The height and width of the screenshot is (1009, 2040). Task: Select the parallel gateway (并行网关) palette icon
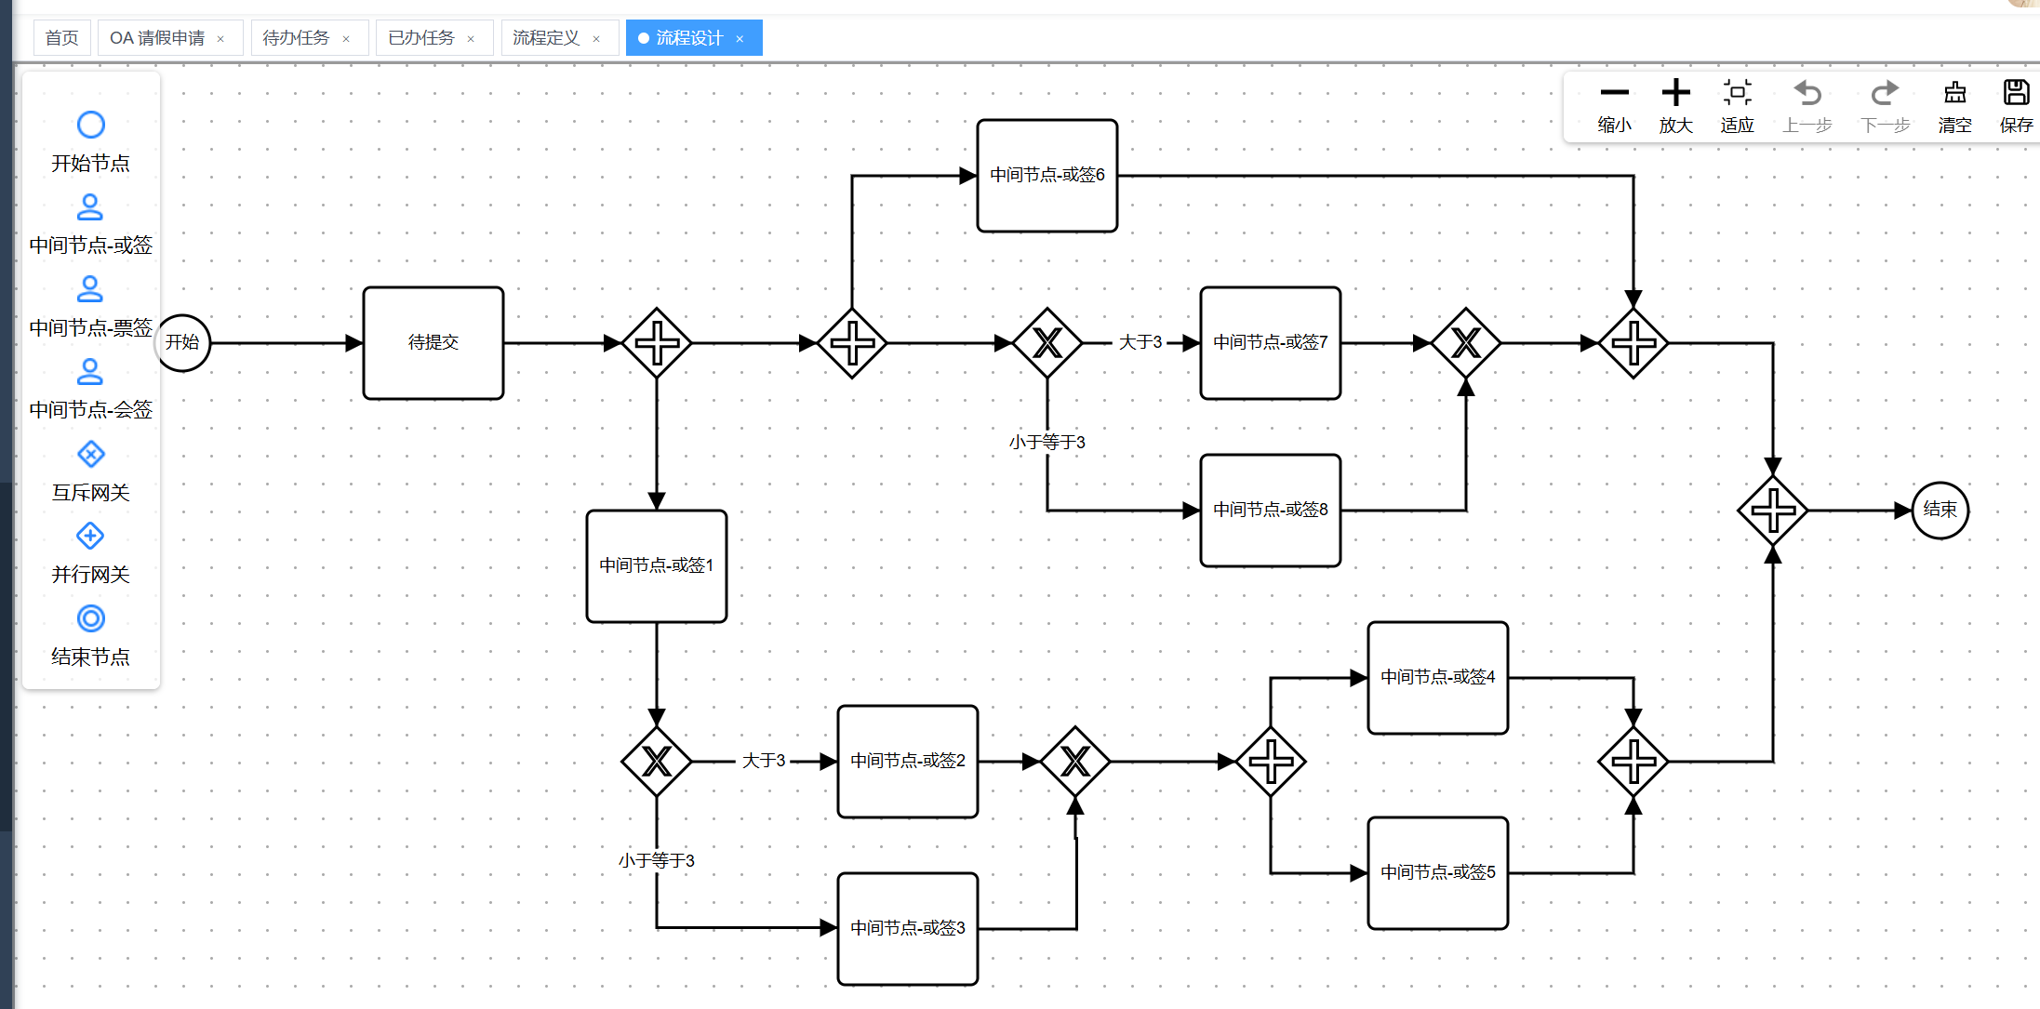coord(90,537)
